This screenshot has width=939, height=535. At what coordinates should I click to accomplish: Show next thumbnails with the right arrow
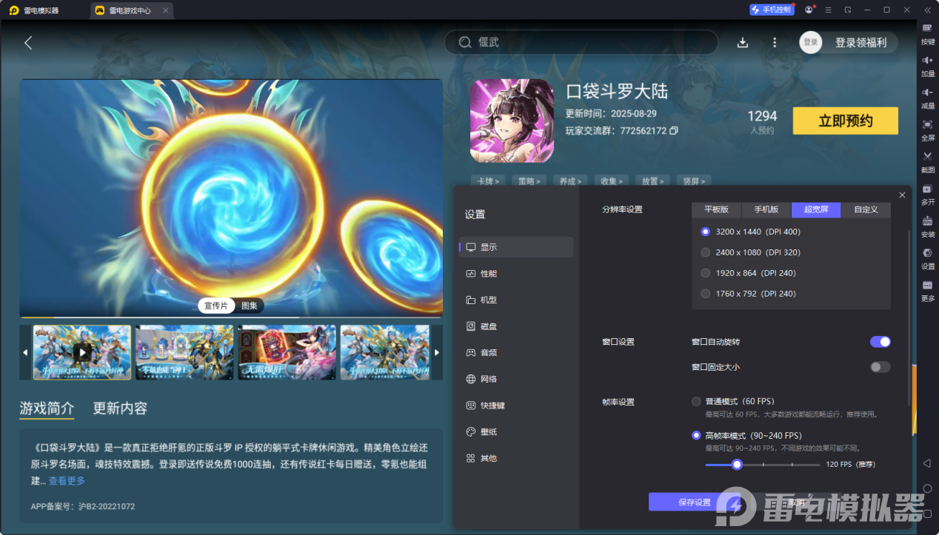(437, 353)
